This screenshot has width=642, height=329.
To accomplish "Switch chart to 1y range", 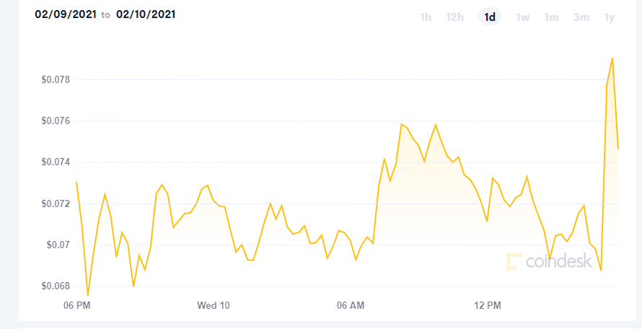I will pyautogui.click(x=610, y=17).
